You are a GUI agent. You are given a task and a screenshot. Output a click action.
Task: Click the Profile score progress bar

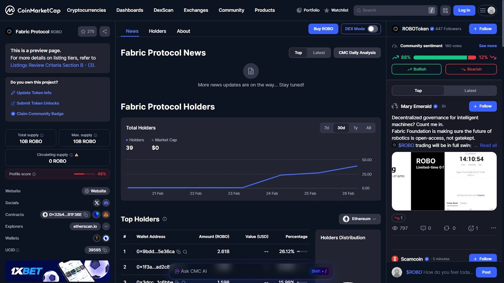pyautogui.click(x=84, y=174)
